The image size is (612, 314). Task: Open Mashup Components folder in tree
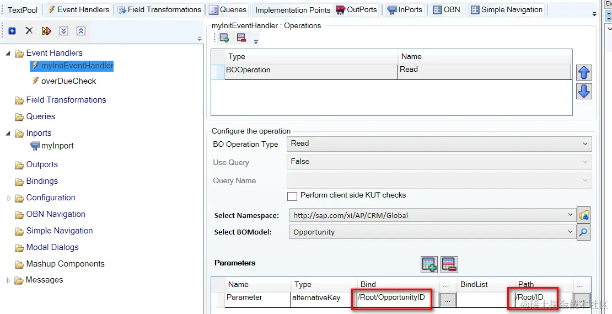click(60, 264)
